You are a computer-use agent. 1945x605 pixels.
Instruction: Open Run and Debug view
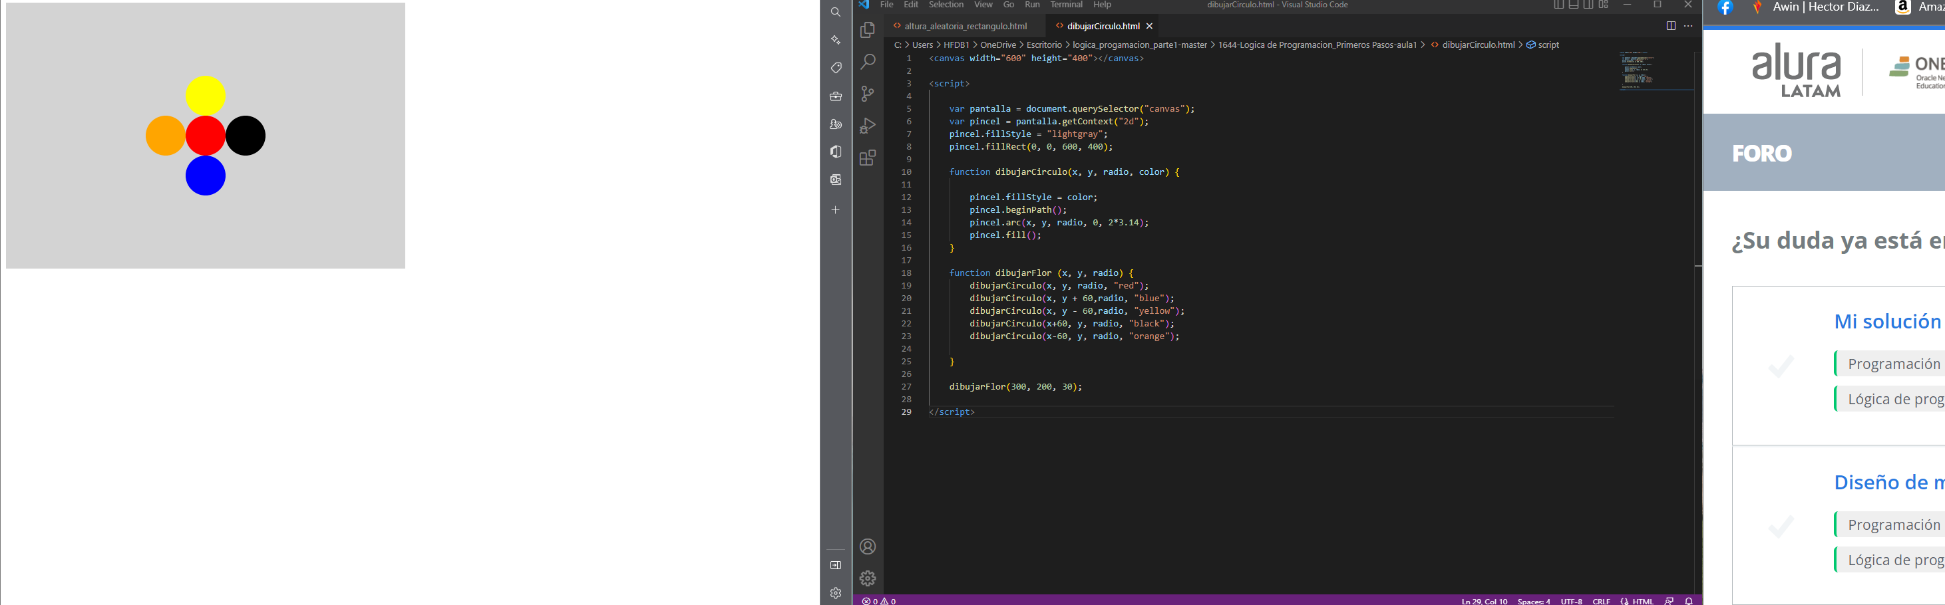point(868,125)
